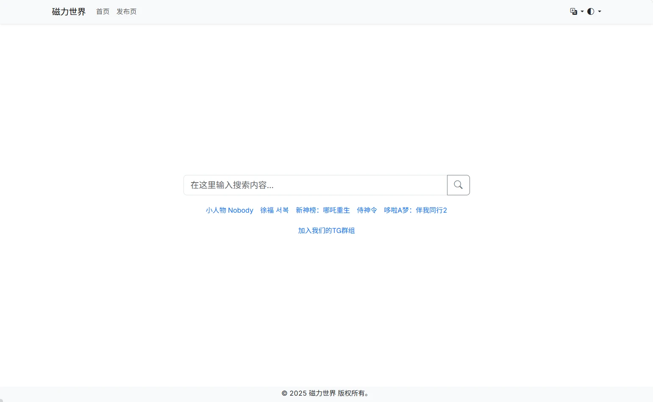The image size is (653, 402).
Task: Click the 磁力世界 site logo
Action: click(69, 11)
